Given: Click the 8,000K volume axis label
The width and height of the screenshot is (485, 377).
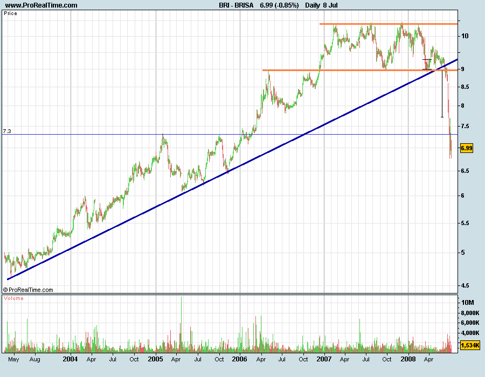Looking at the screenshot, I should pos(470,313).
